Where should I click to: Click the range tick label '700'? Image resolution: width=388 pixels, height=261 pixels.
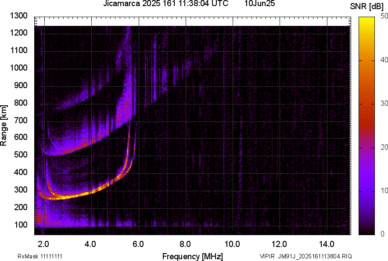(x=21, y=120)
